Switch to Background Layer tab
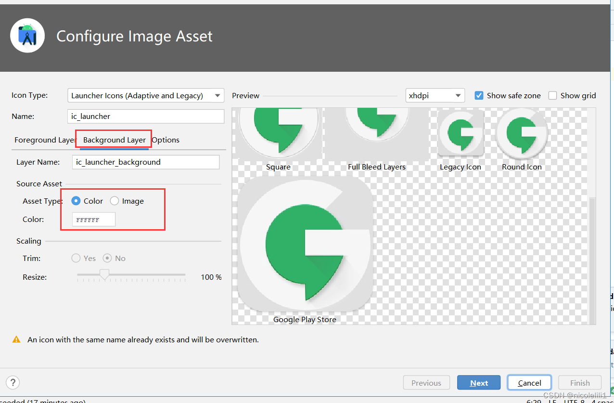Screen dimensions: 614x403 [x=115, y=140]
